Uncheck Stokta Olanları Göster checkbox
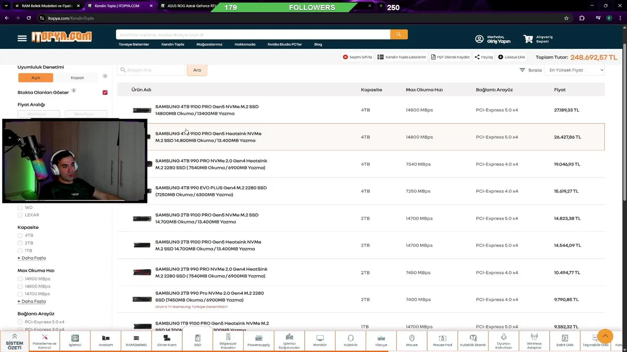This screenshot has height=352, width=627. coord(105,92)
